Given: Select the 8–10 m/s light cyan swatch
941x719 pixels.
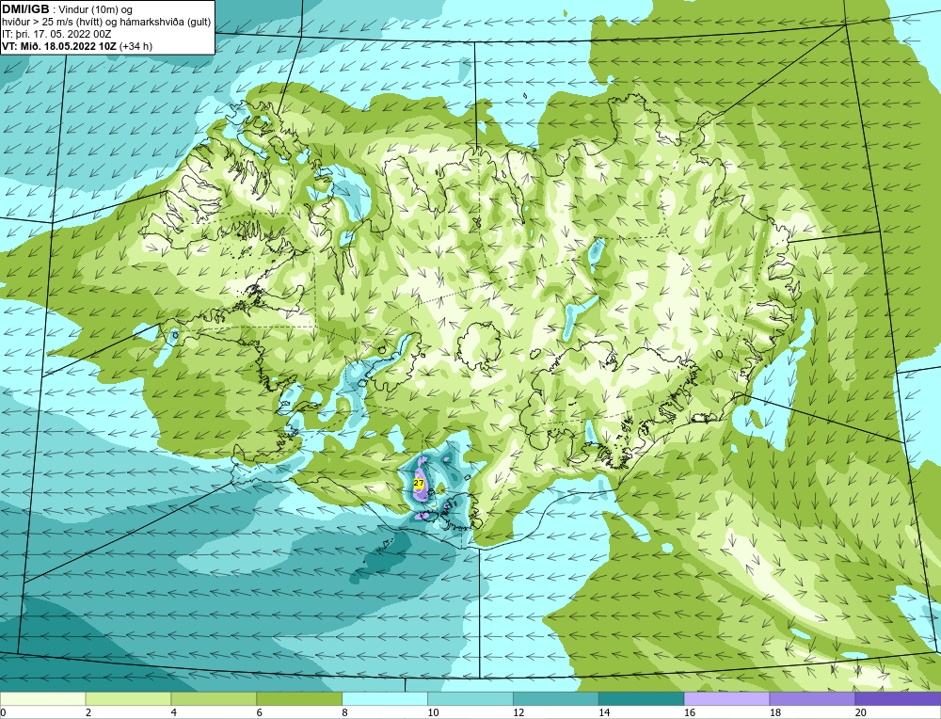Looking at the screenshot, I should click(385, 698).
